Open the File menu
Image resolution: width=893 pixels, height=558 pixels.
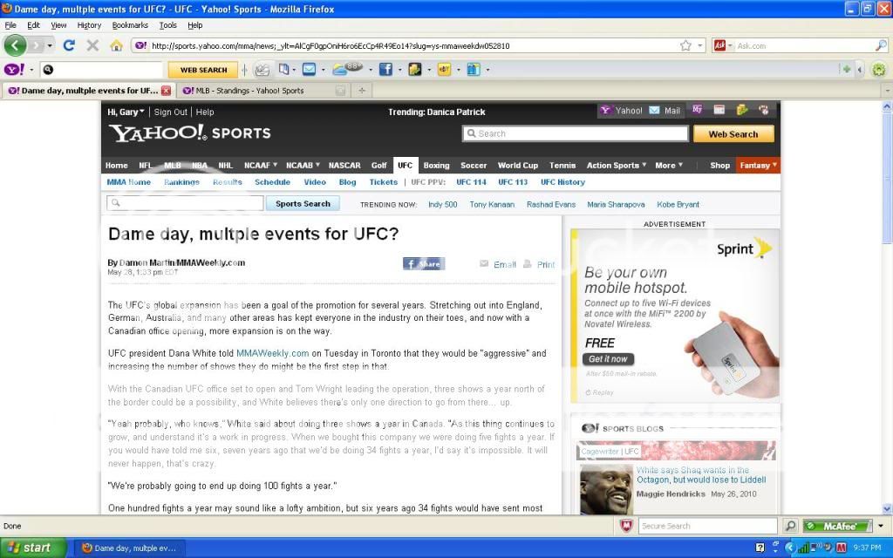[x=10, y=25]
